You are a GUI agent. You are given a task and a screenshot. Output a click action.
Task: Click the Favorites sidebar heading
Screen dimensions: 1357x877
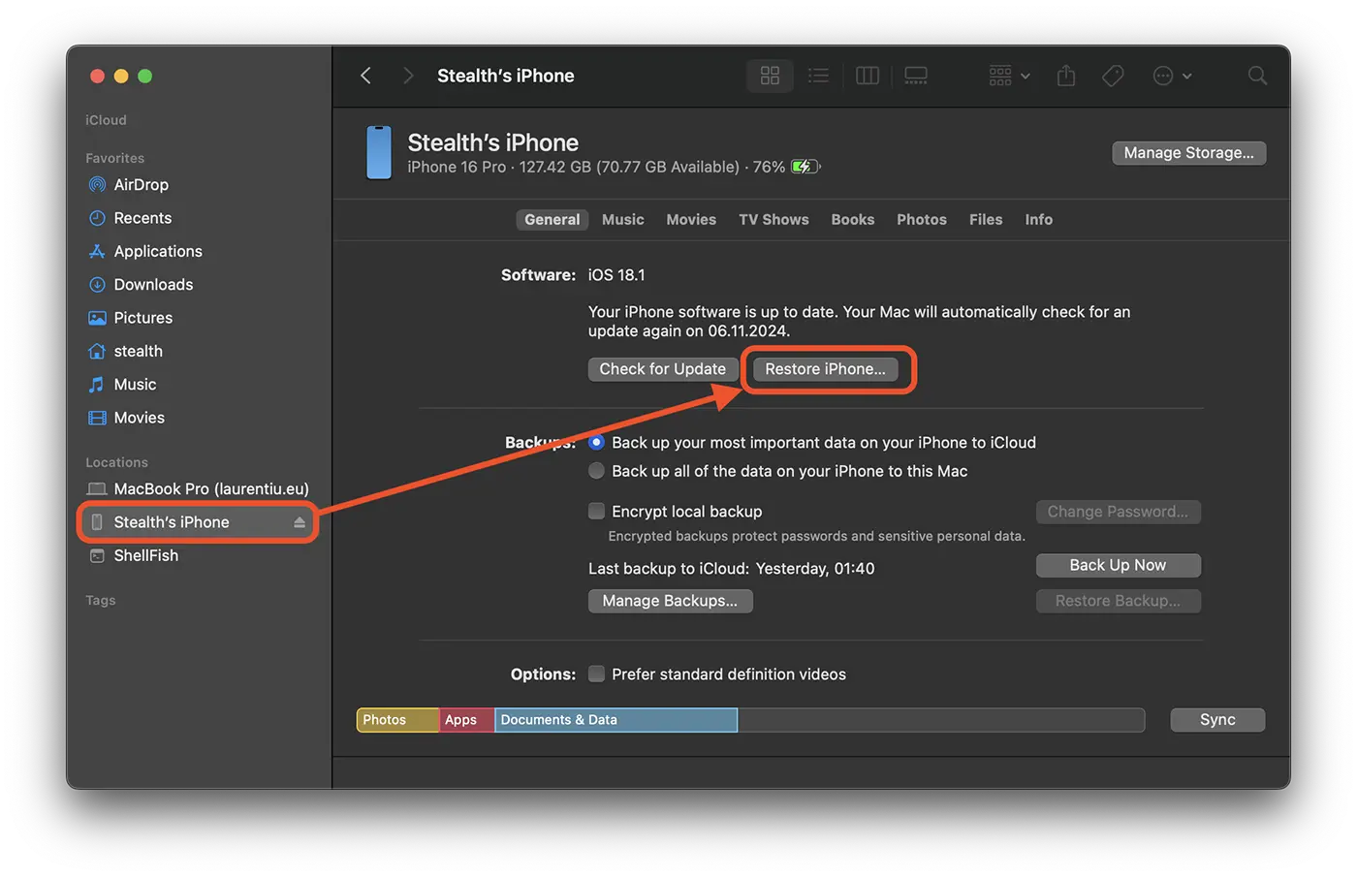tap(114, 158)
